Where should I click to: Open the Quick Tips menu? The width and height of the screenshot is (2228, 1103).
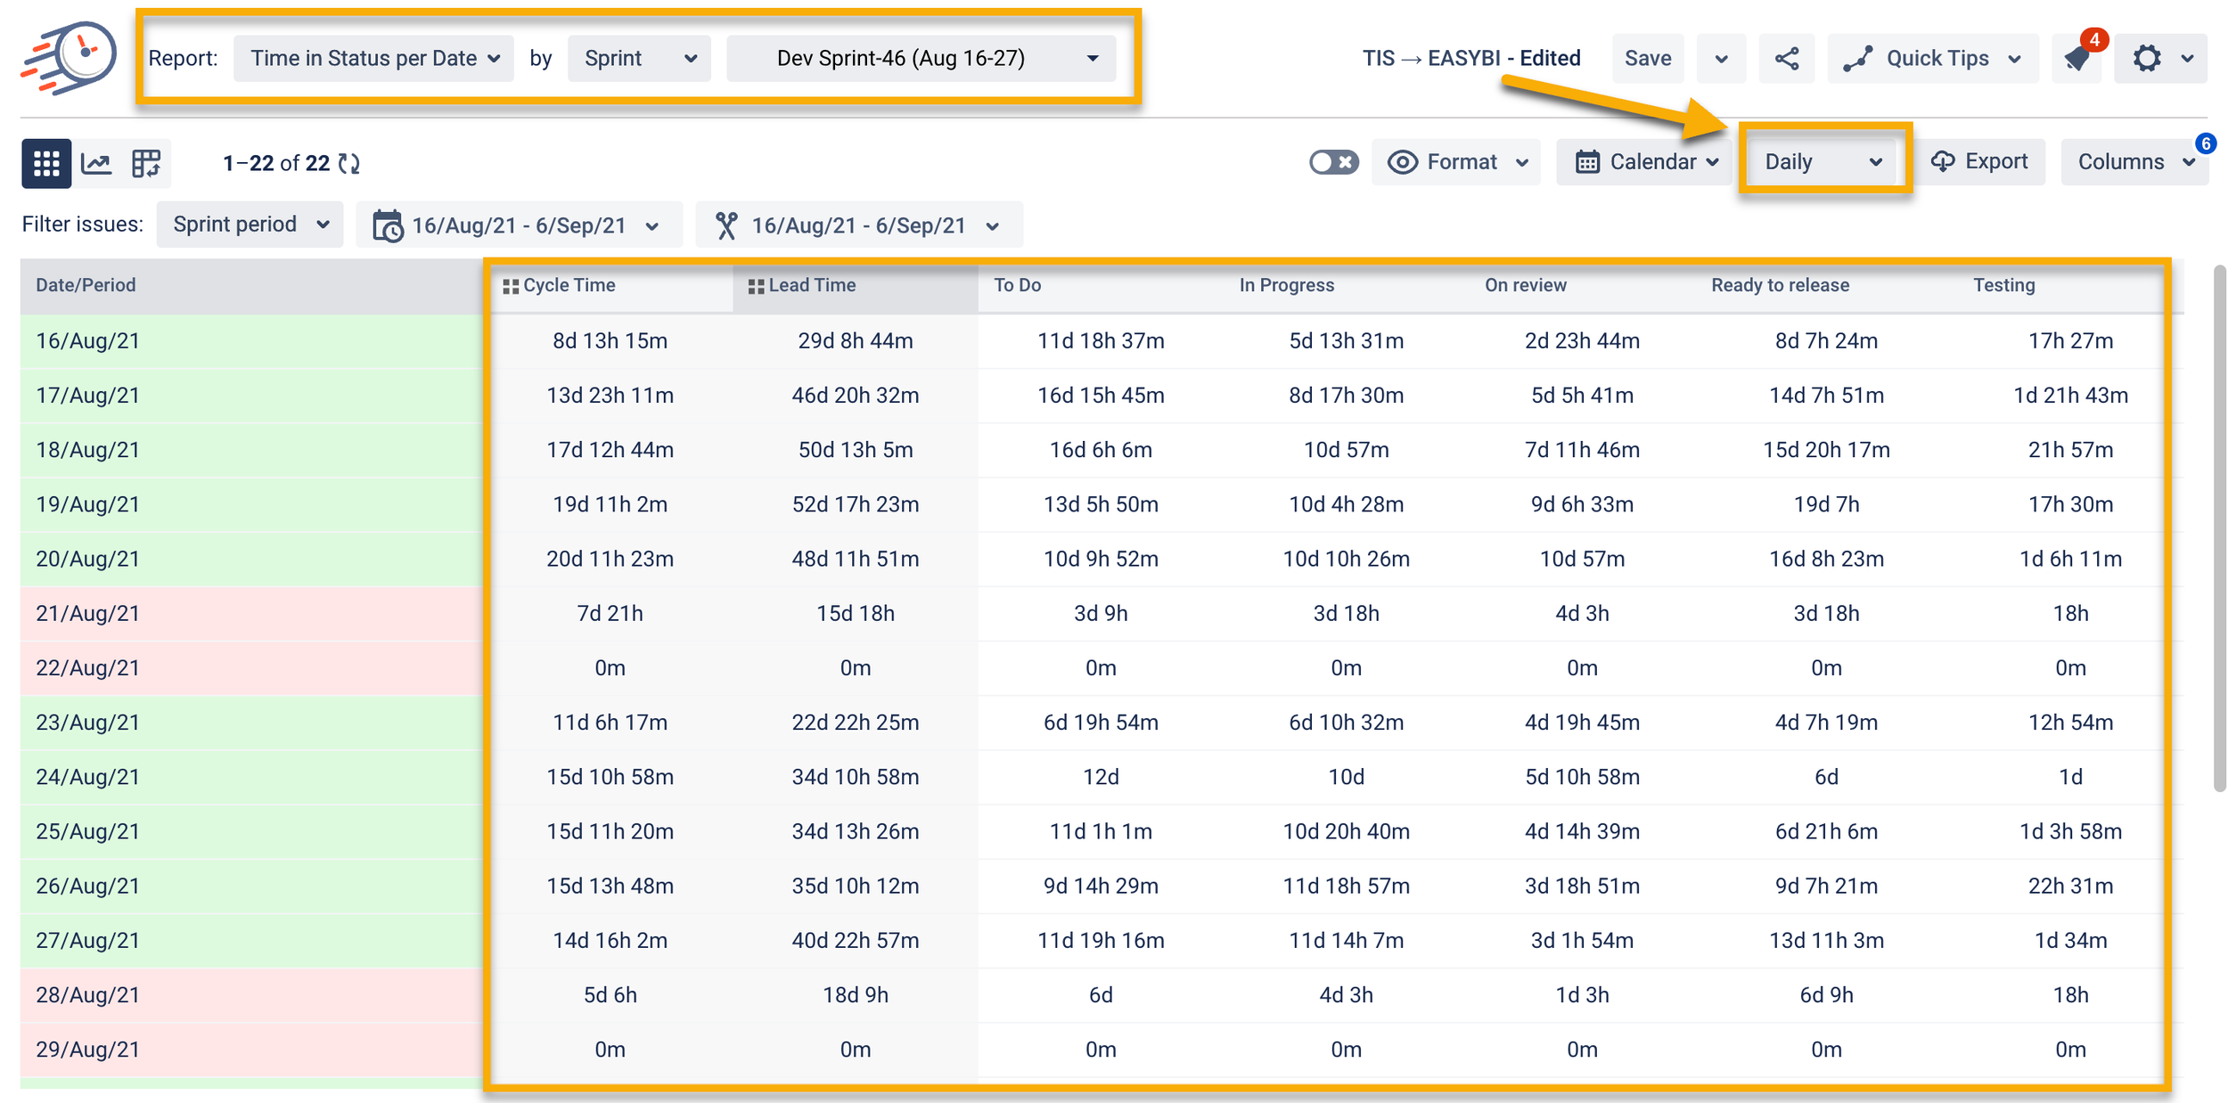coord(1937,59)
